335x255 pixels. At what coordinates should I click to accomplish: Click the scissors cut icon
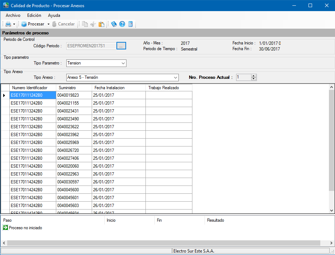pyautogui.click(x=93, y=24)
